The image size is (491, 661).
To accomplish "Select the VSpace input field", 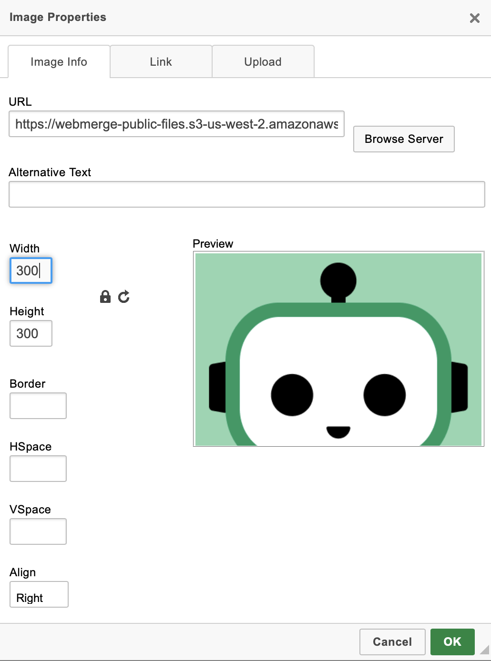I will pos(38,531).
